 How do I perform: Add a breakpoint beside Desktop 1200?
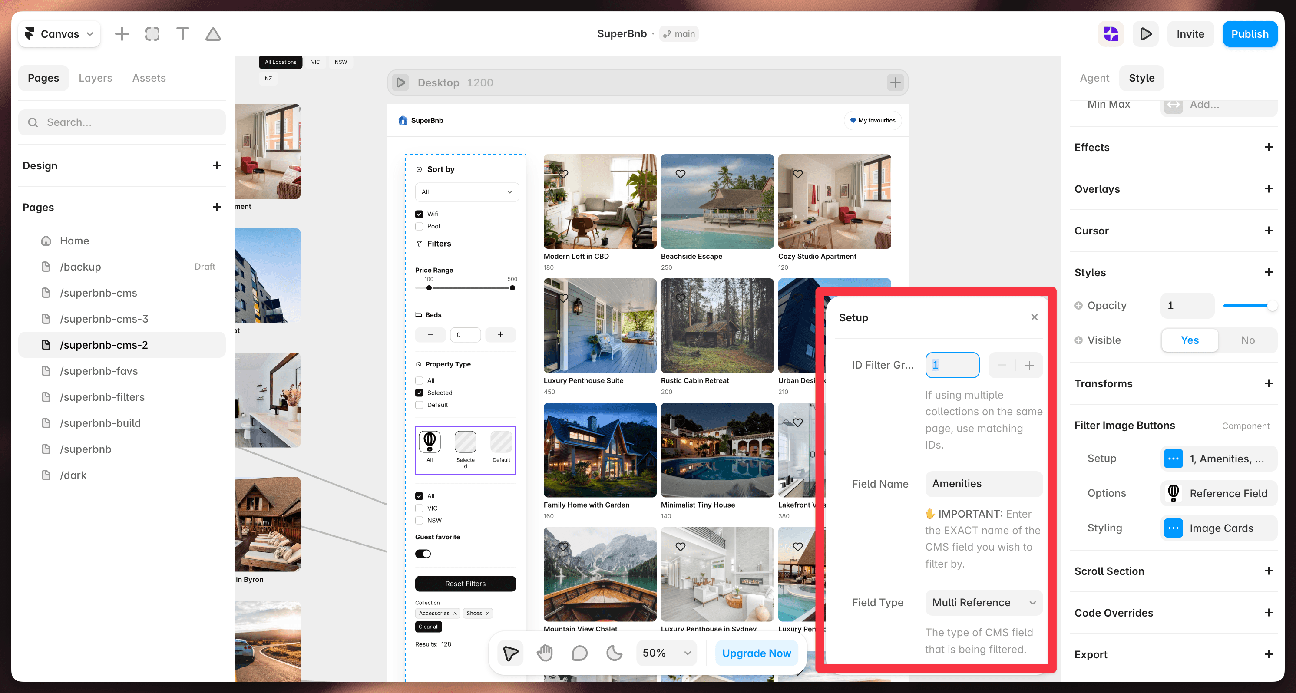(895, 82)
